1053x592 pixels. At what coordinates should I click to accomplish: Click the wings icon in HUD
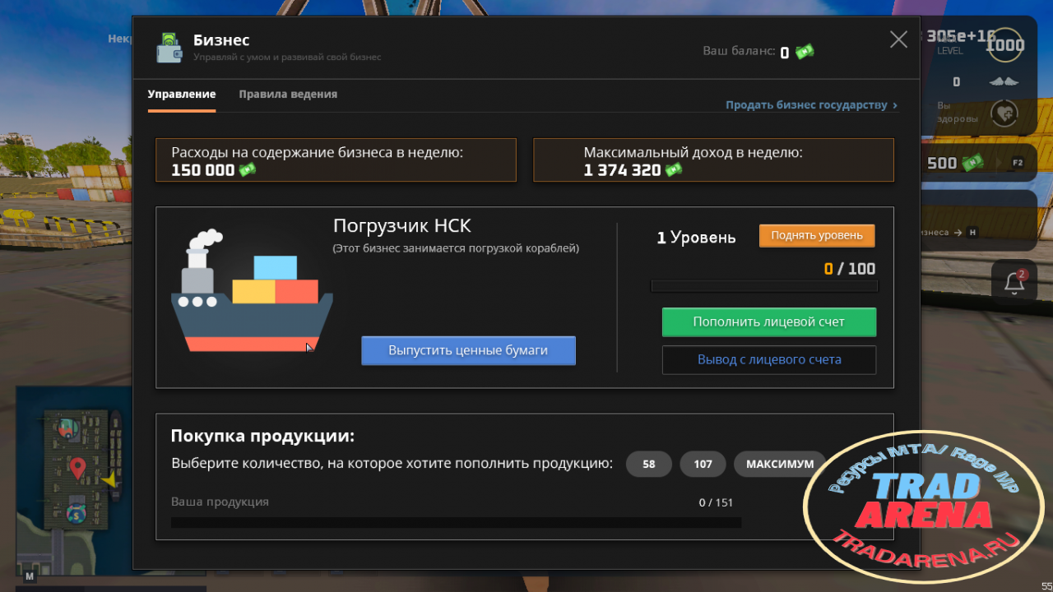click(x=1004, y=81)
